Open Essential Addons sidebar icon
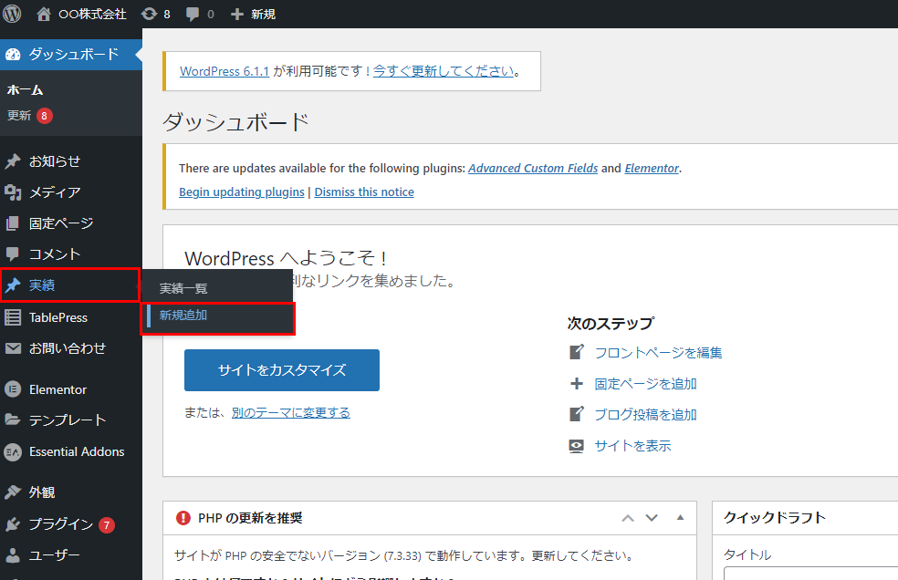The height and width of the screenshot is (580, 898). click(x=13, y=451)
